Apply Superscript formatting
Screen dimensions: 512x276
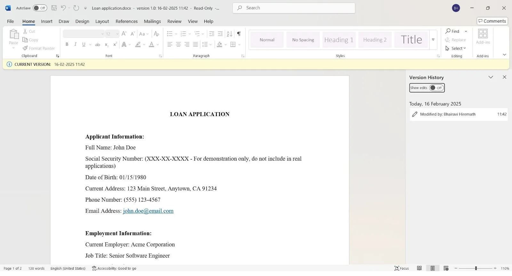(x=115, y=44)
